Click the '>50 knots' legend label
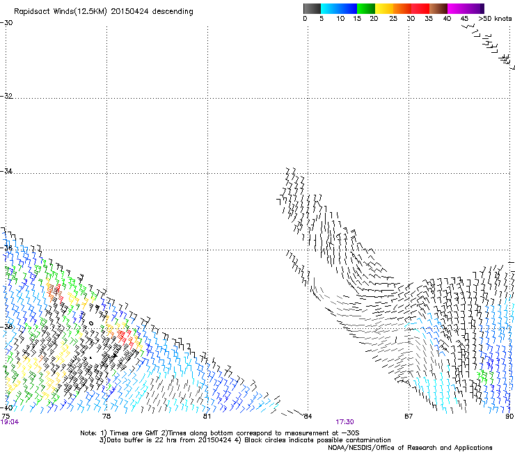This screenshot has width=515, height=452. pyautogui.click(x=495, y=19)
